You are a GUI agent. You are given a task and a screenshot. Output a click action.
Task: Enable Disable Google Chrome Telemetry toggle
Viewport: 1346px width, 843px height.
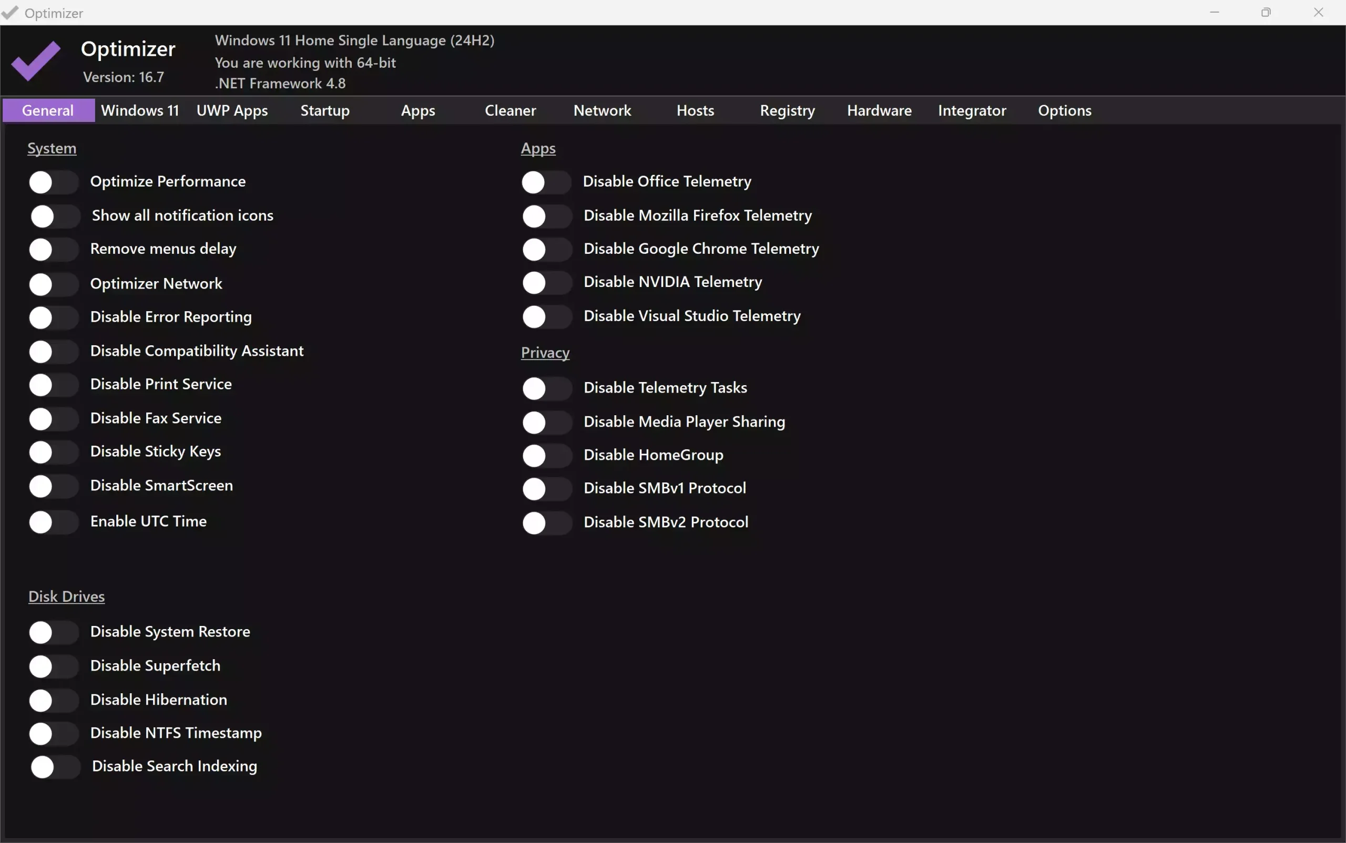tap(546, 249)
